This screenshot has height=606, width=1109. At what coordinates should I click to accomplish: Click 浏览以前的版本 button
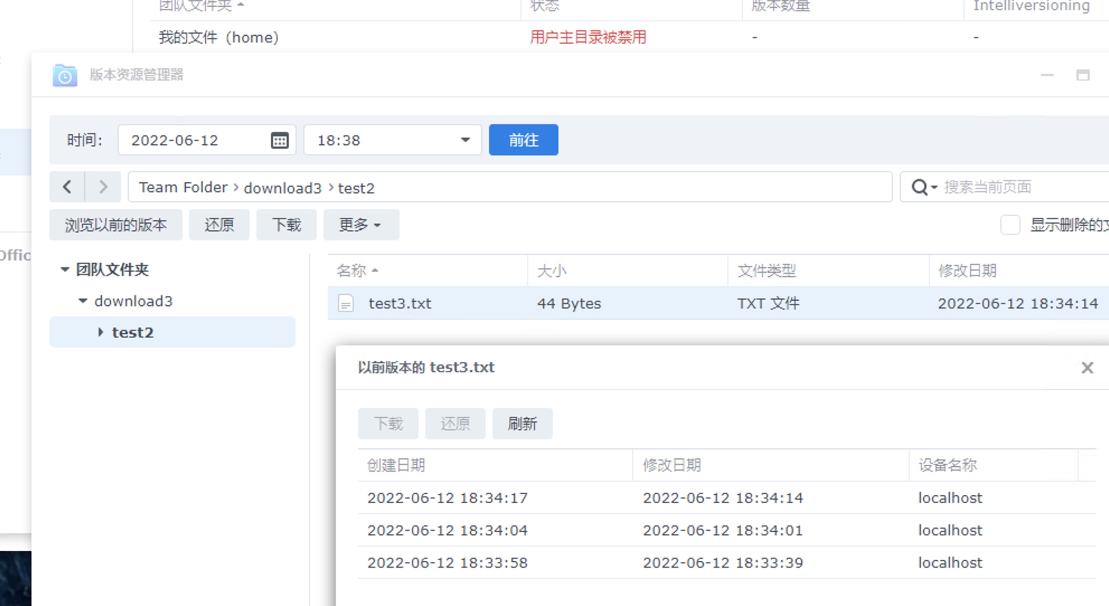116,225
